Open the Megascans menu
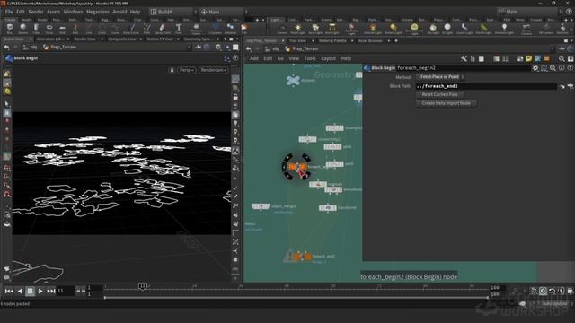The height and width of the screenshot is (323, 575). click(98, 12)
